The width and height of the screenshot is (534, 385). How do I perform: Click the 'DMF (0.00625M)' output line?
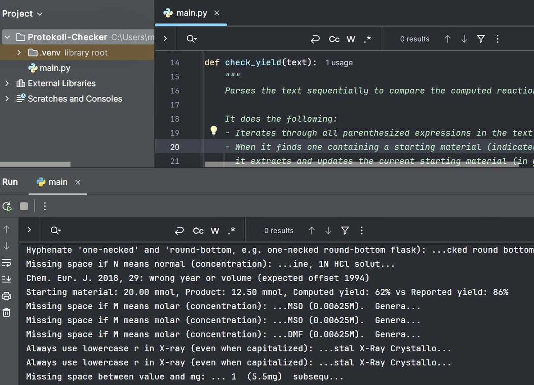click(223, 334)
